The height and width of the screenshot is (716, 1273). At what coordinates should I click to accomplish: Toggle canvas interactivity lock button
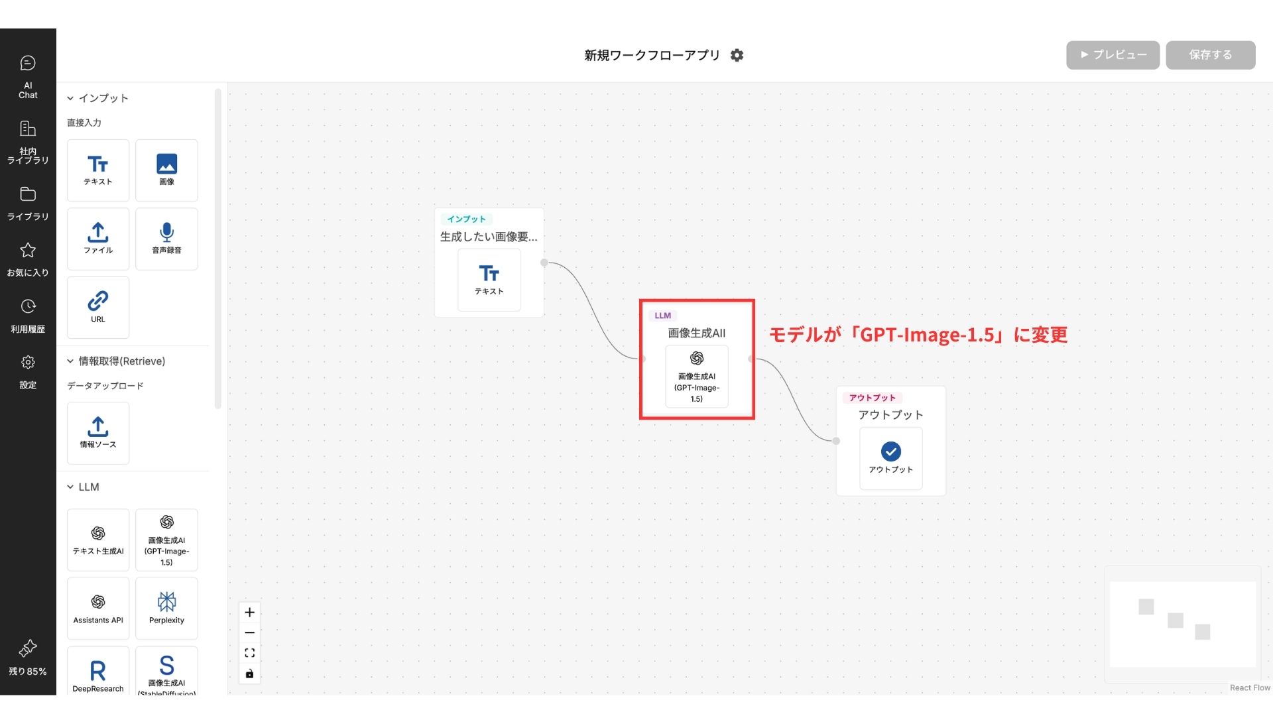(x=249, y=674)
